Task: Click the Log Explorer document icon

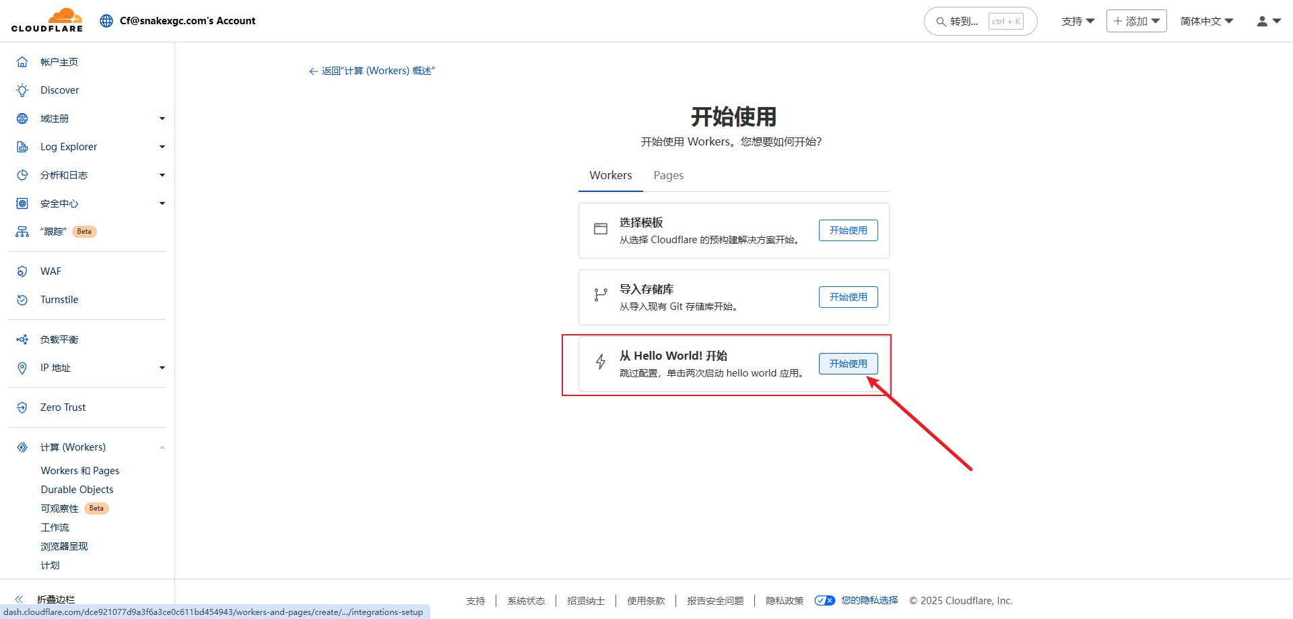Action: pyautogui.click(x=22, y=147)
